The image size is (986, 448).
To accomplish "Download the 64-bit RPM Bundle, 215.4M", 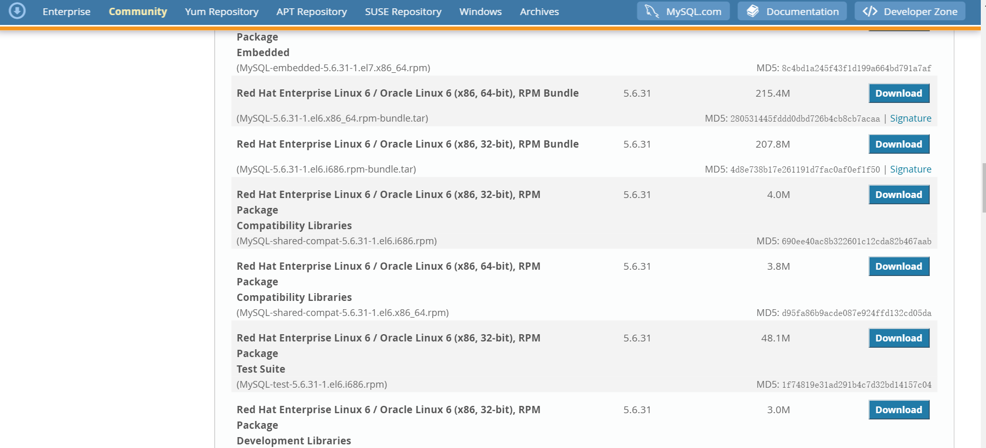I will [x=899, y=94].
